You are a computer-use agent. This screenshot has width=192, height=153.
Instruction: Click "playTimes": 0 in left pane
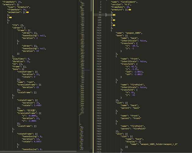click(20, 59)
